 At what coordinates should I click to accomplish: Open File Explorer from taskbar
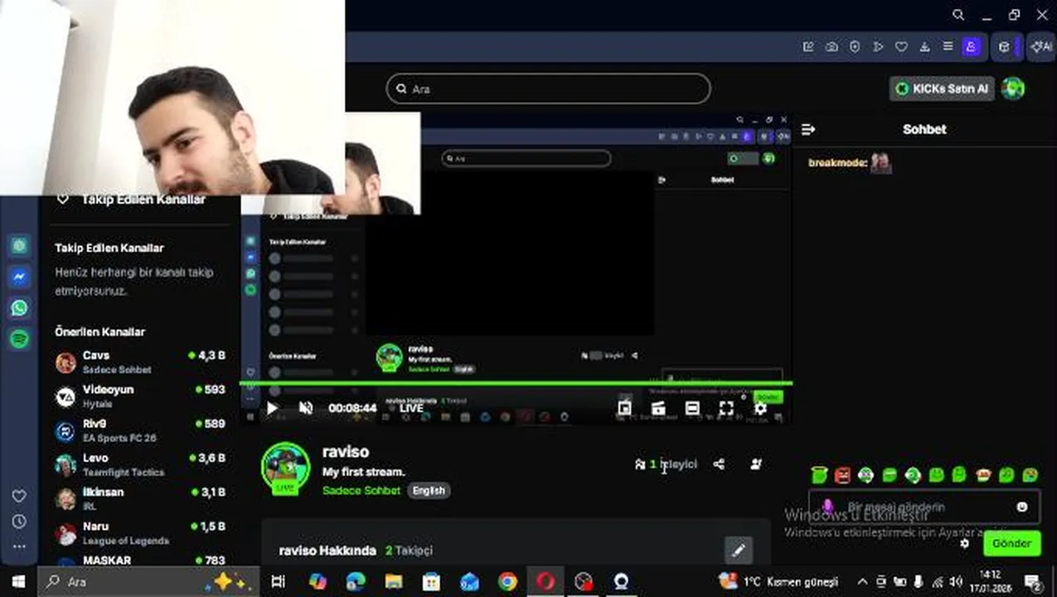pyautogui.click(x=394, y=581)
